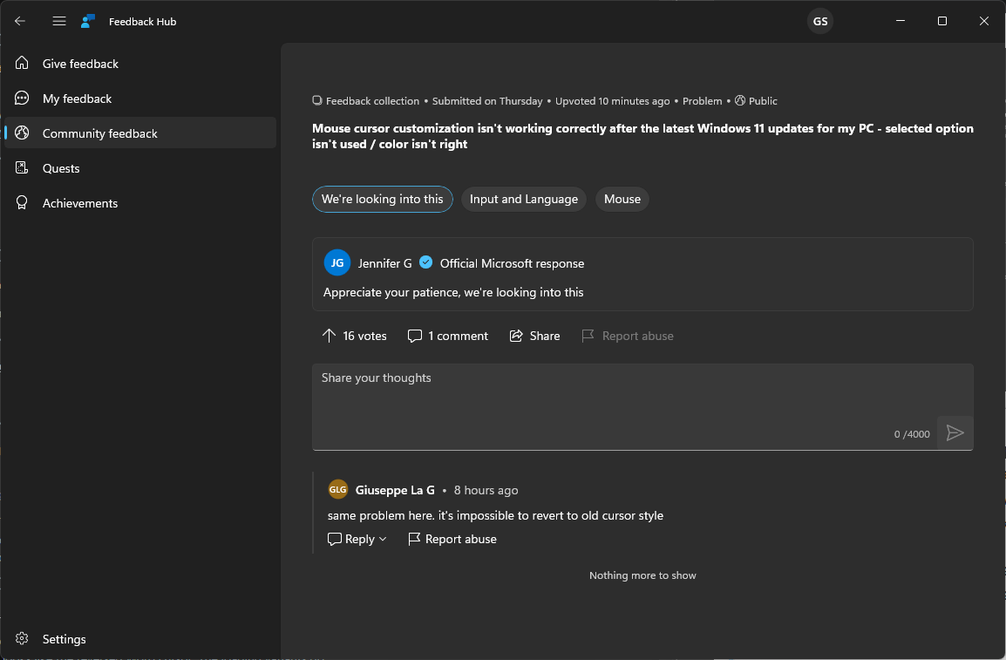Click the Share arrow icon

516,336
